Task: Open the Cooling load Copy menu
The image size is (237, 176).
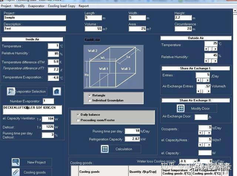Action: point(61,6)
